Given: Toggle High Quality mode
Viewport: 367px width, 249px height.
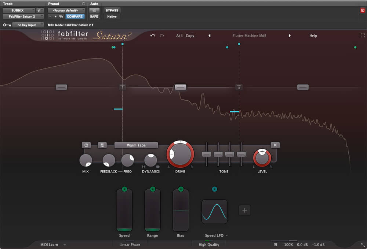Looking at the screenshot, I should 209,245.
